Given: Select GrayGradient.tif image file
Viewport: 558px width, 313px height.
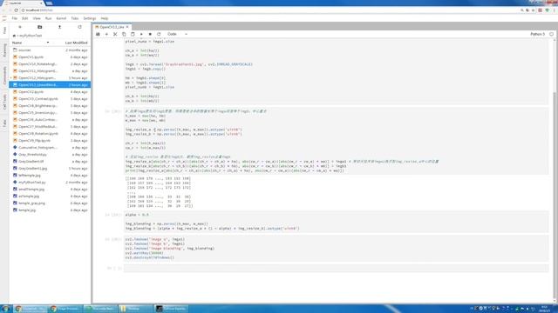Looking at the screenshot, I should click(x=50, y=162).
